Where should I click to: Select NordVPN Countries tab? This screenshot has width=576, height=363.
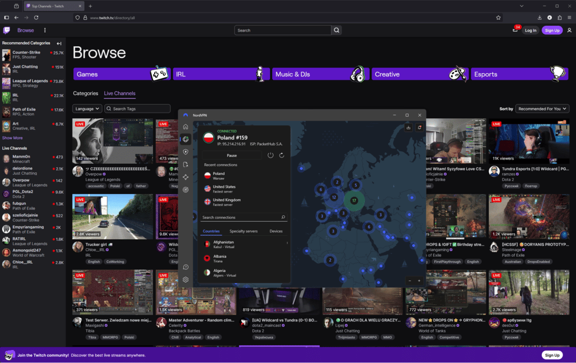(x=211, y=231)
